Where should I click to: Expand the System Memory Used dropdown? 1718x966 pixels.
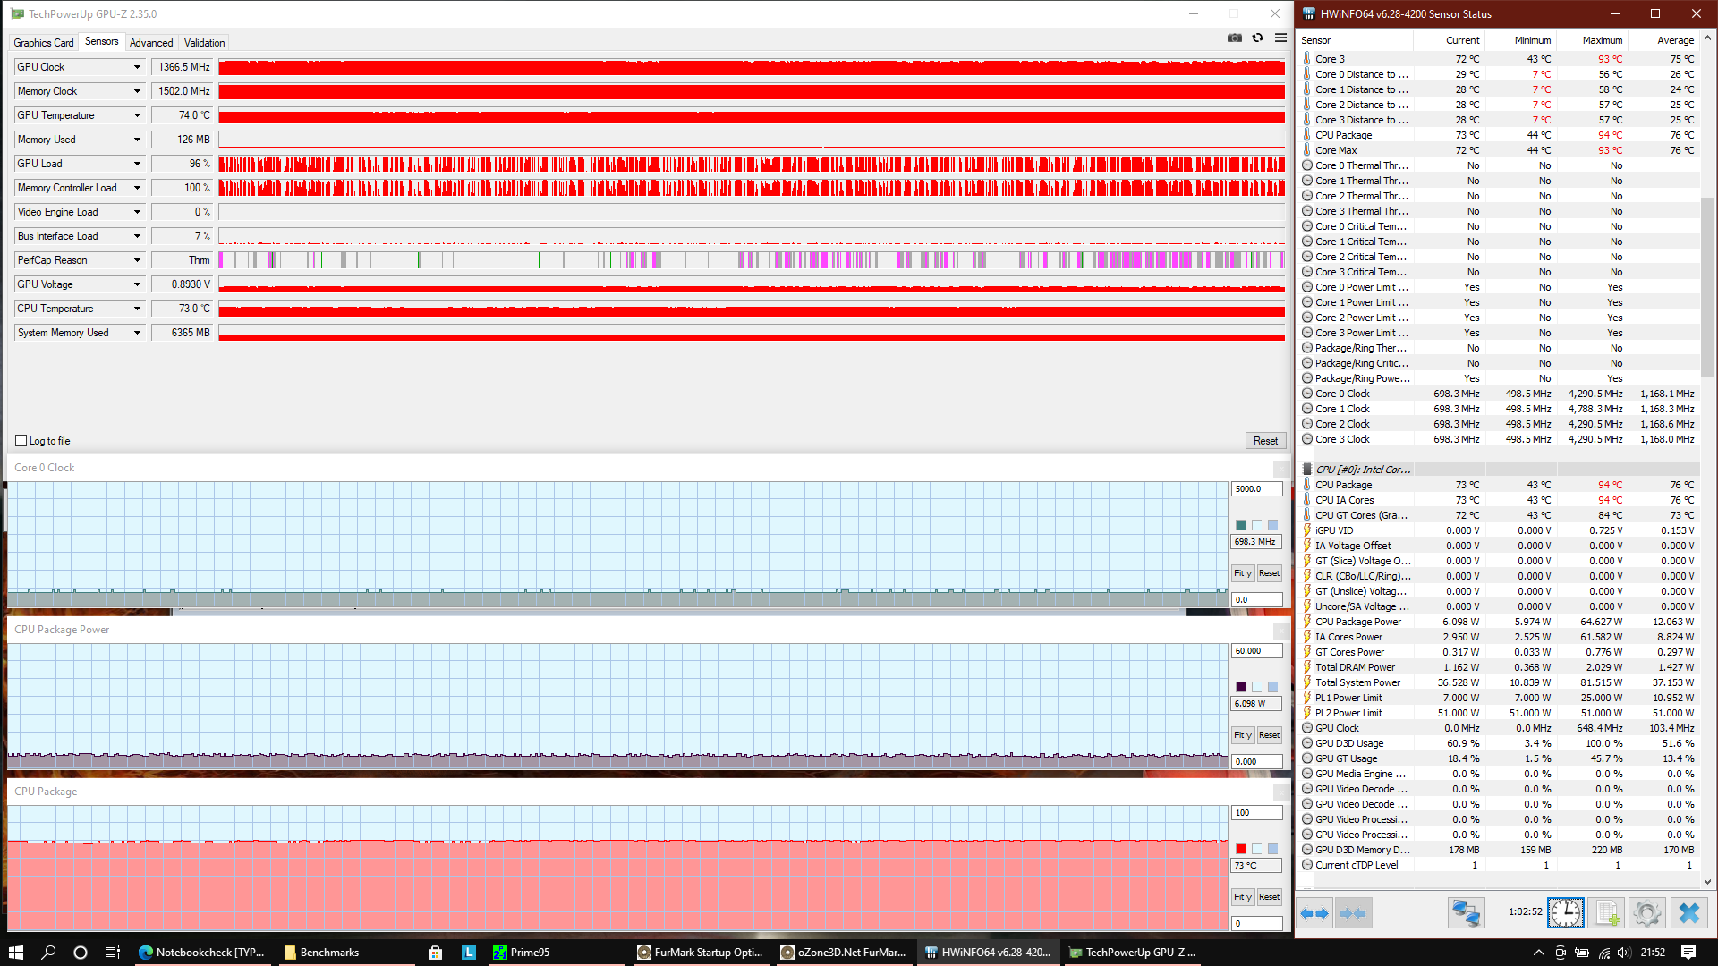click(x=137, y=333)
